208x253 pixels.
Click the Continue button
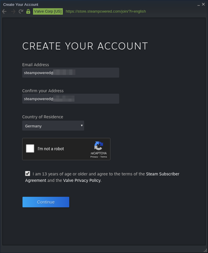click(x=46, y=202)
